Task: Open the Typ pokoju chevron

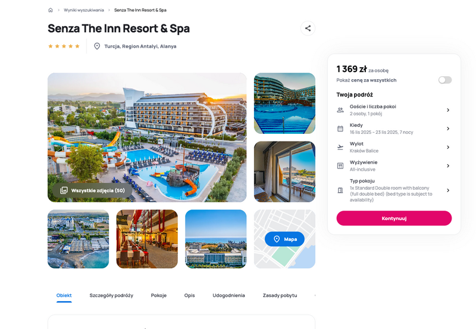Action: click(448, 190)
